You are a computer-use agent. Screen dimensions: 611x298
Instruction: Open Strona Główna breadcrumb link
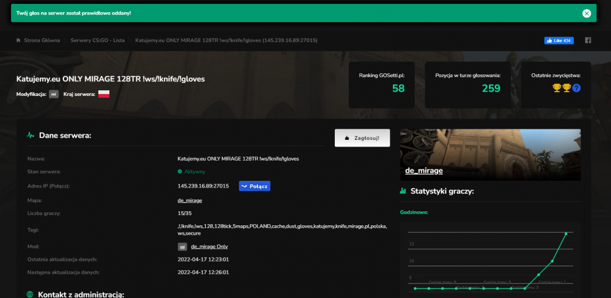click(x=42, y=40)
